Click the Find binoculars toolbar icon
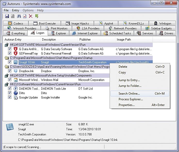 click(19, 16)
